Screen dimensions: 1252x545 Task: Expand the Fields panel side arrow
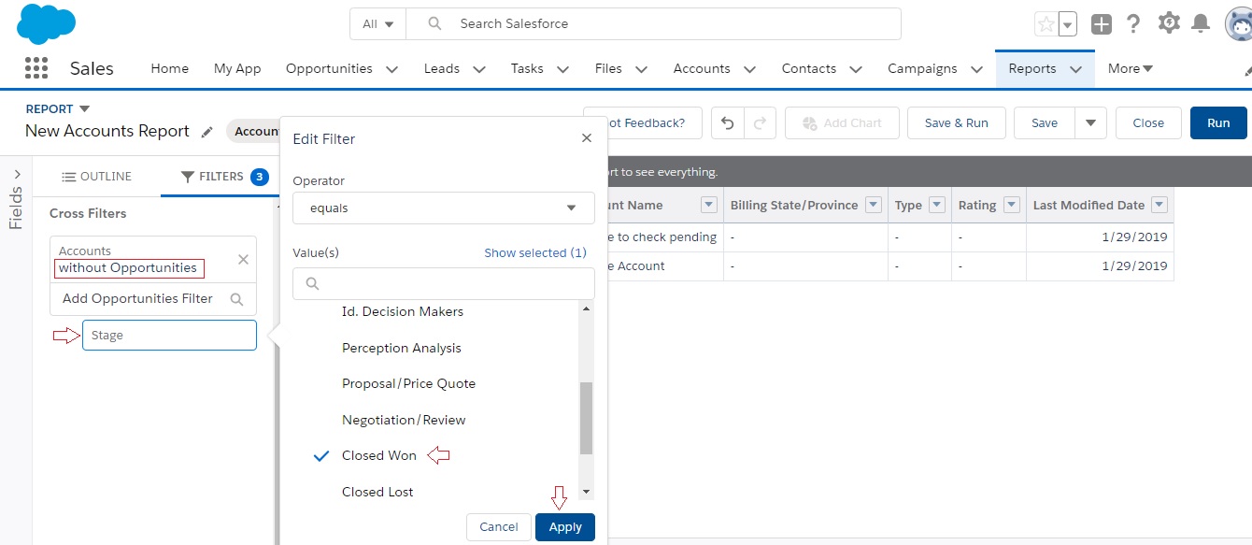(17, 174)
